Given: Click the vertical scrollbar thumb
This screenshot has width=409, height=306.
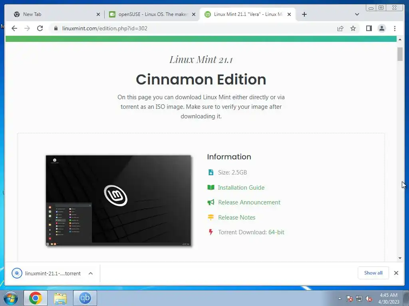Looking at the screenshot, I should 400,54.
